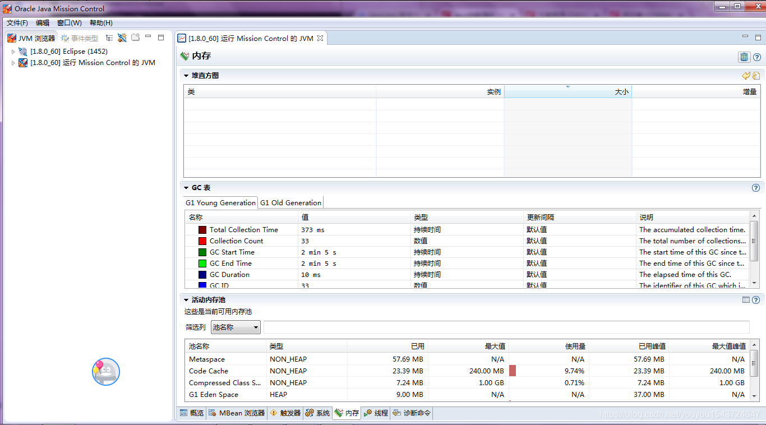766x425 pixels.
Task: Sort histogram by 实例 column header
Action: [x=440, y=91]
